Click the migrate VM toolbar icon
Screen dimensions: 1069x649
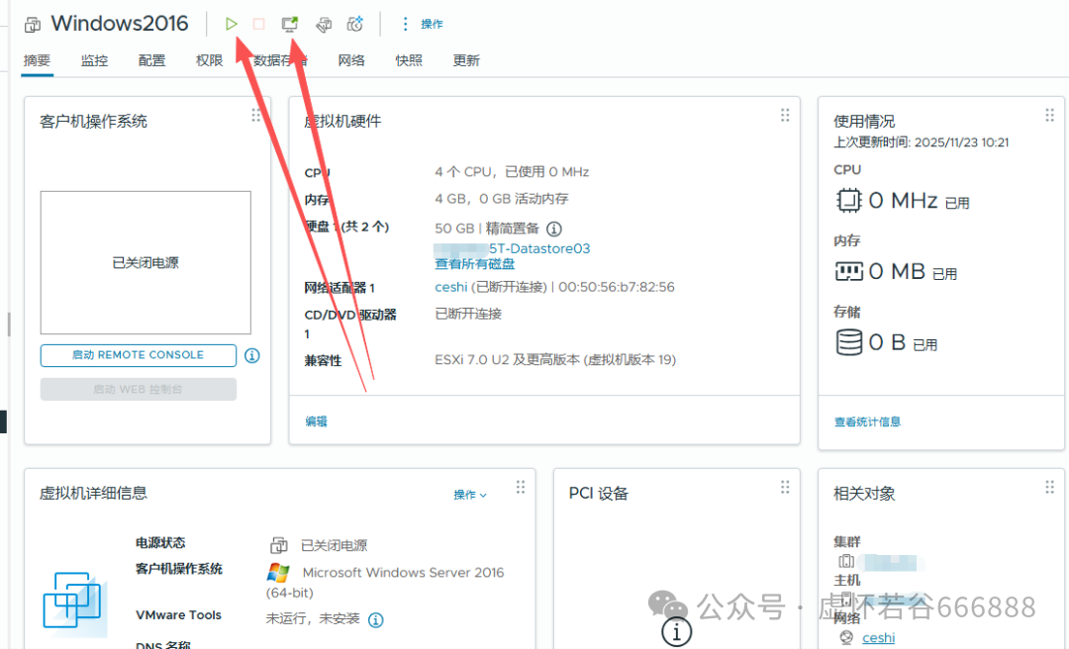click(x=324, y=25)
